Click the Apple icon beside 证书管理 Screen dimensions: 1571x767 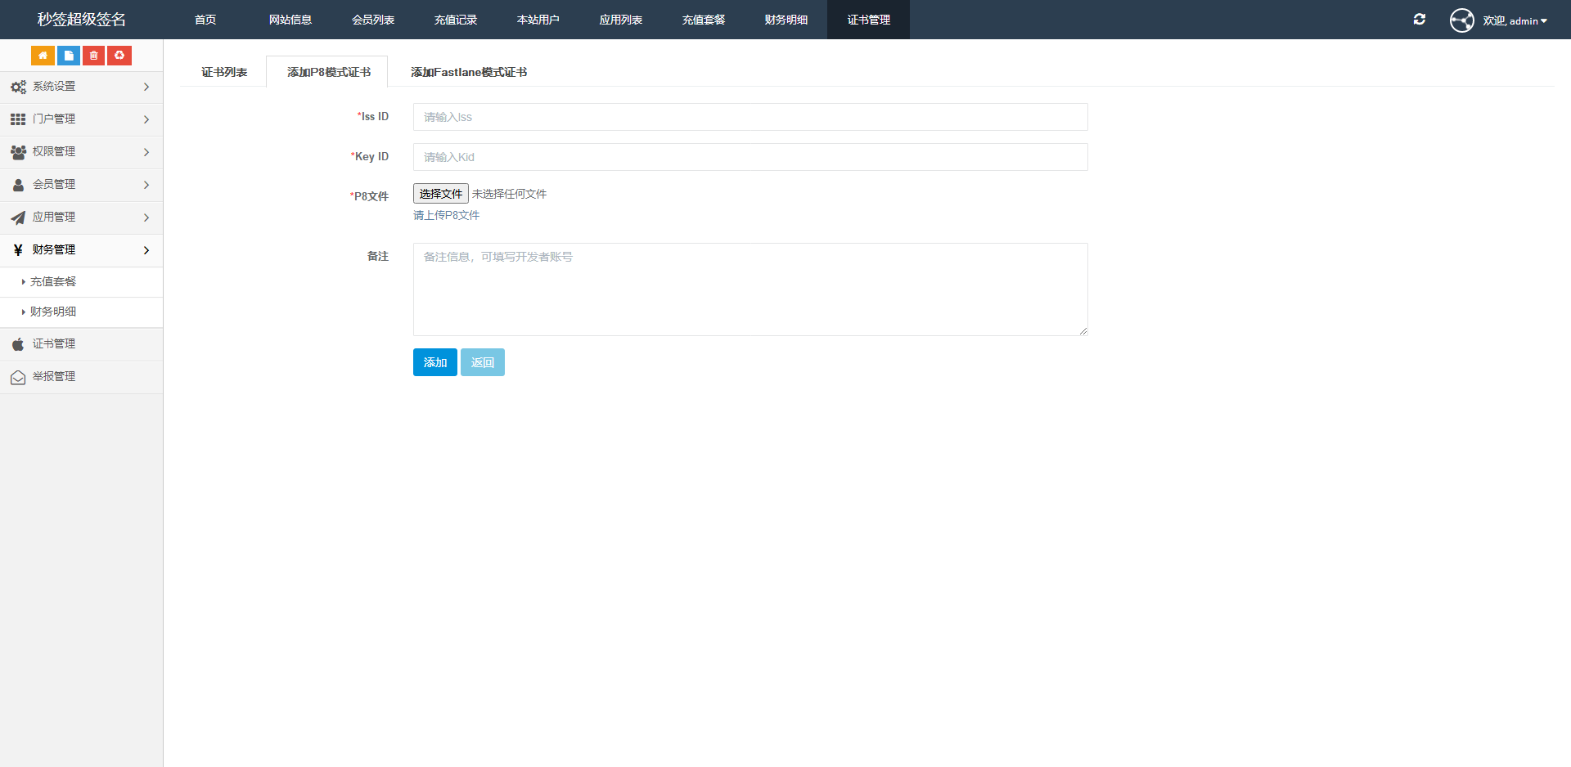tap(18, 344)
